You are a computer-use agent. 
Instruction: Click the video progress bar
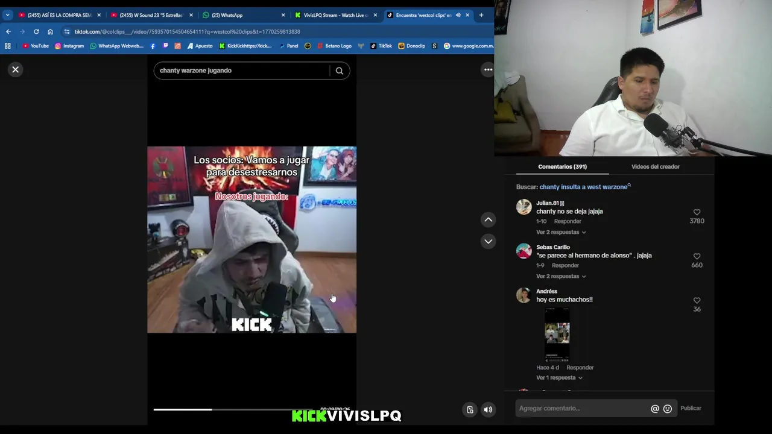coord(252,410)
